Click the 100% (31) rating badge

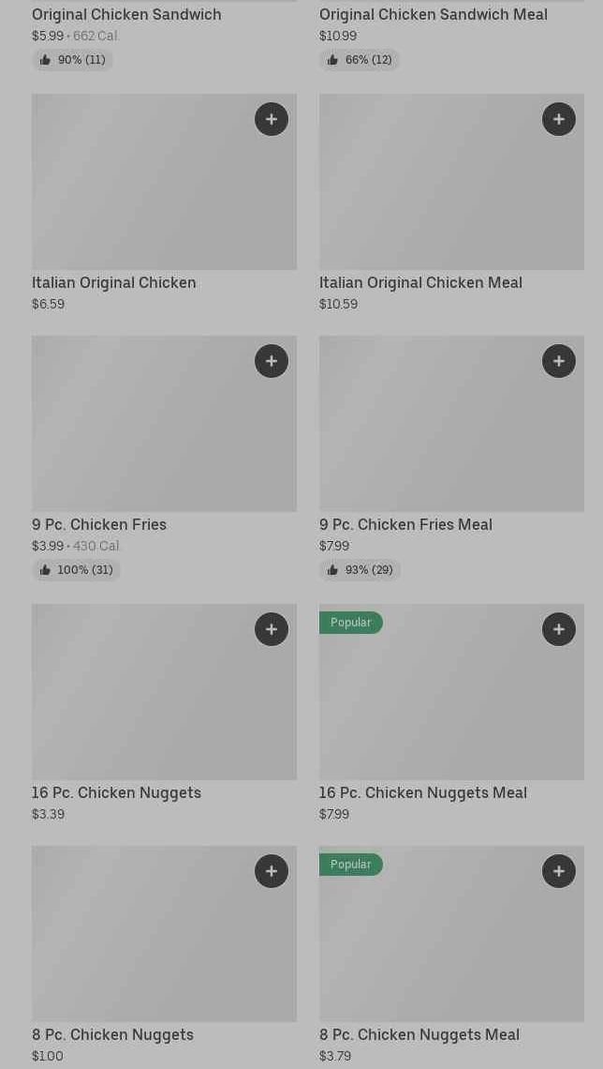(76, 570)
